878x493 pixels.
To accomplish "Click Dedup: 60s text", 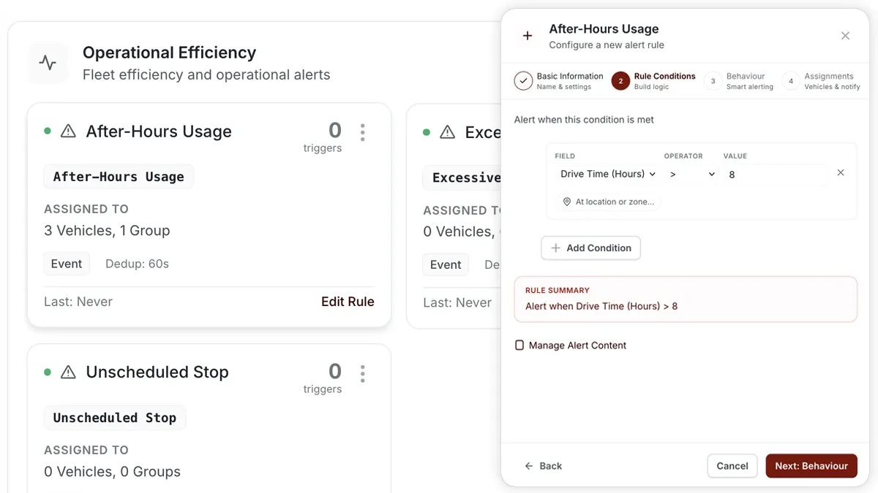I will point(137,264).
